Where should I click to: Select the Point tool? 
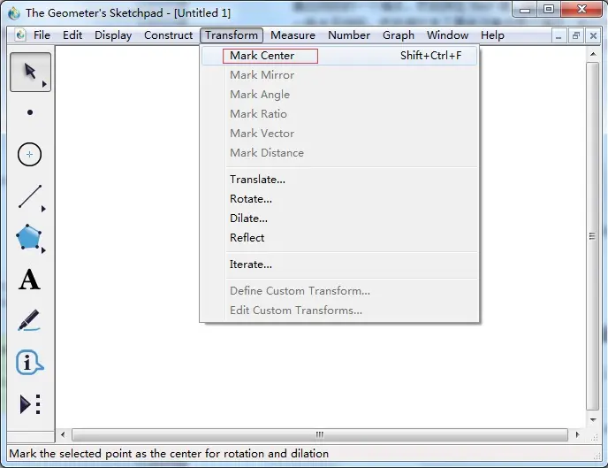tap(30, 113)
